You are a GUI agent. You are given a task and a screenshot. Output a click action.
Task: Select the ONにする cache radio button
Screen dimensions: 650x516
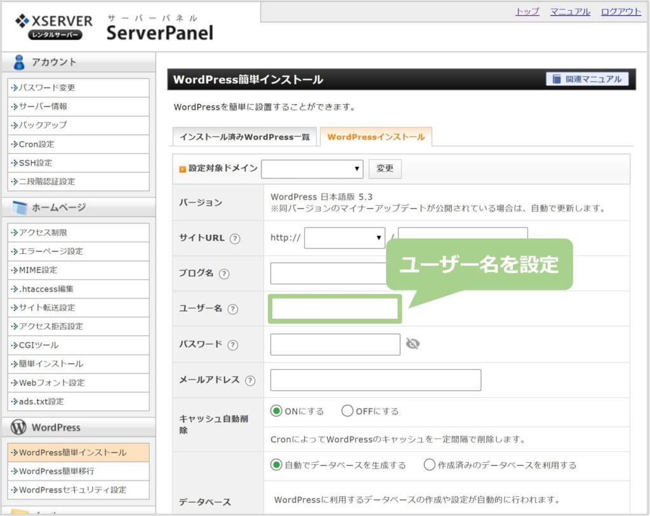tap(276, 411)
